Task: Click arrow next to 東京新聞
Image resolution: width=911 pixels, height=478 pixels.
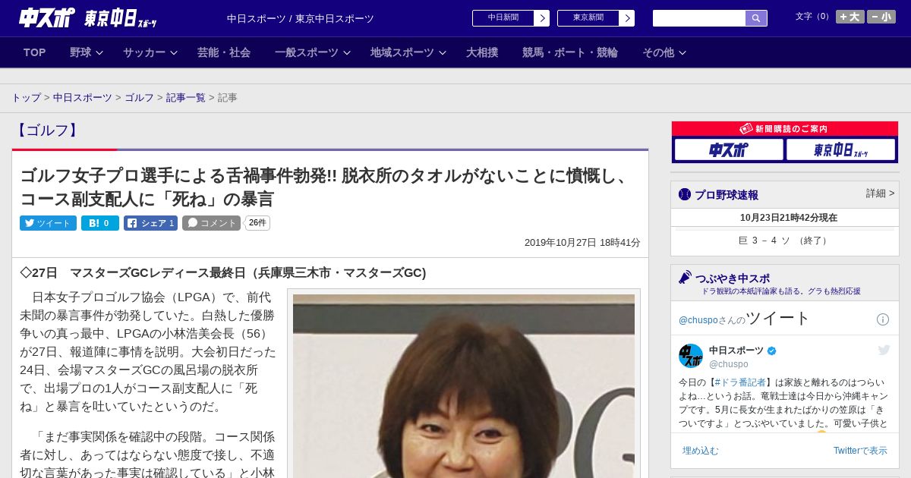Action: [x=627, y=18]
